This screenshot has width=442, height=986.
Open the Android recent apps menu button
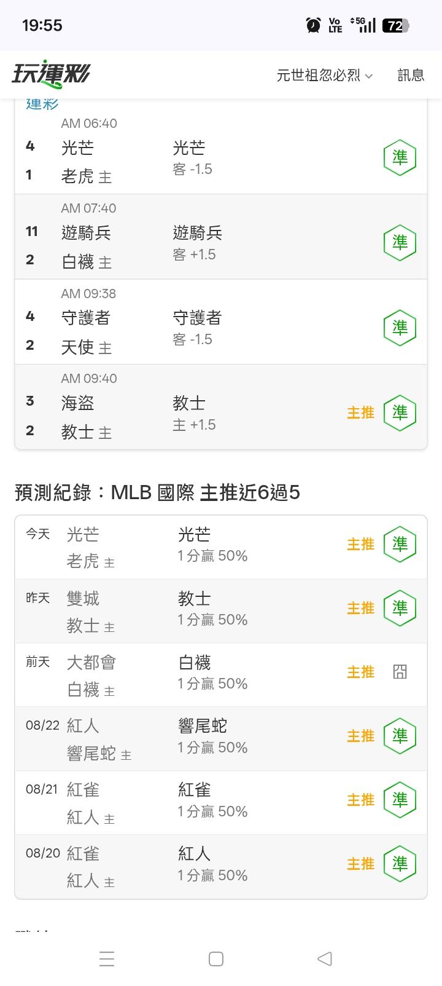(x=107, y=958)
